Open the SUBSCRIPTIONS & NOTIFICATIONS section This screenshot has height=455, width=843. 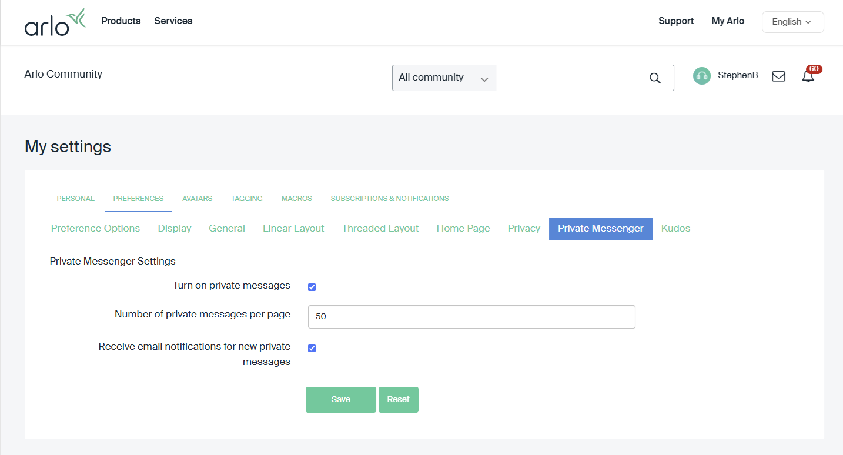coord(390,198)
